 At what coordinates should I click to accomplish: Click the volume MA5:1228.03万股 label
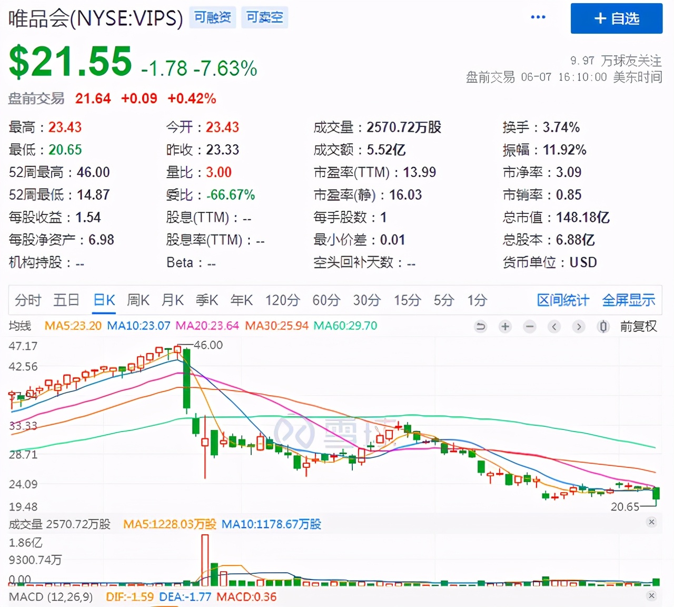[170, 524]
